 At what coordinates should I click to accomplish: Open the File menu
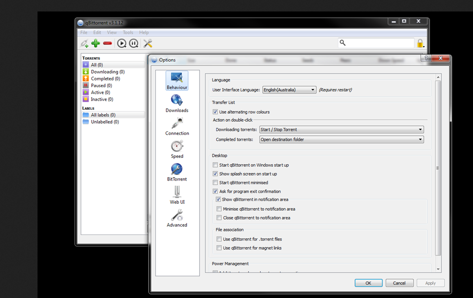84,32
